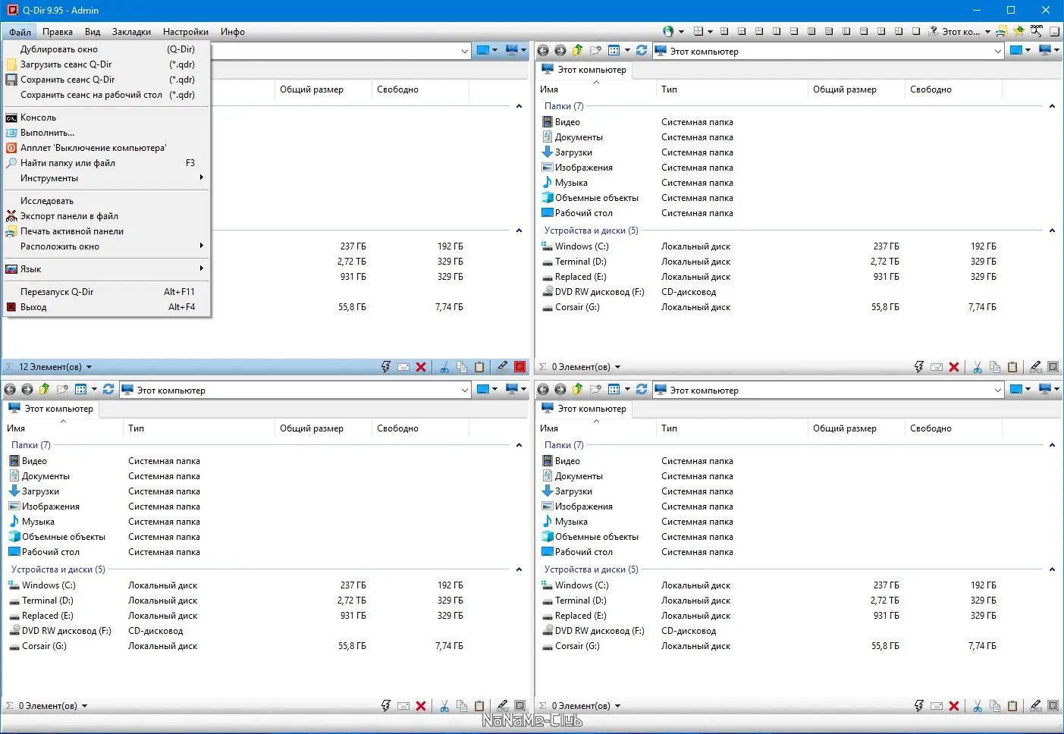This screenshot has width=1064, height=734.
Task: Paste in upper-right pane status bar
Action: [x=1012, y=367]
